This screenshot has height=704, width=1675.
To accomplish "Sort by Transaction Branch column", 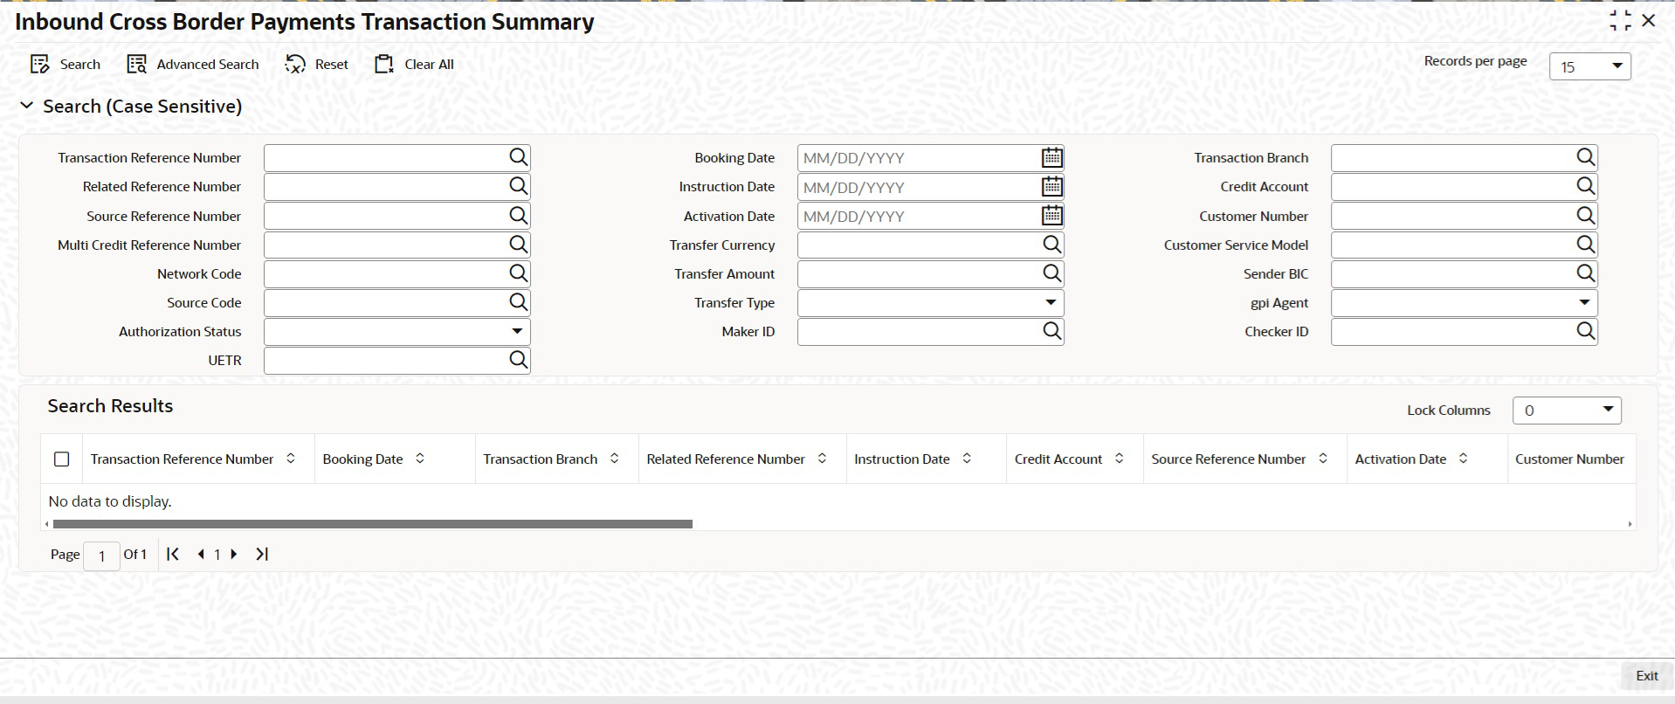I will [615, 459].
